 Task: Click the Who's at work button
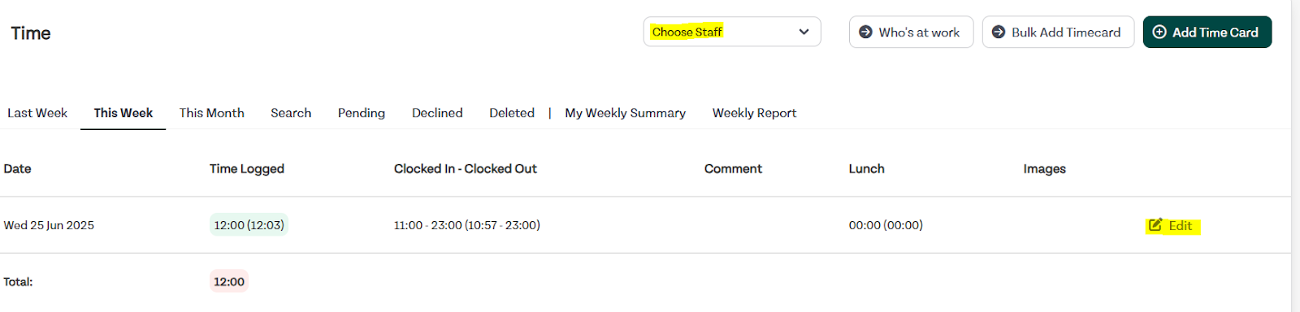click(911, 32)
